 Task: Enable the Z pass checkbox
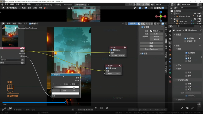pyautogui.click(x=186, y=55)
